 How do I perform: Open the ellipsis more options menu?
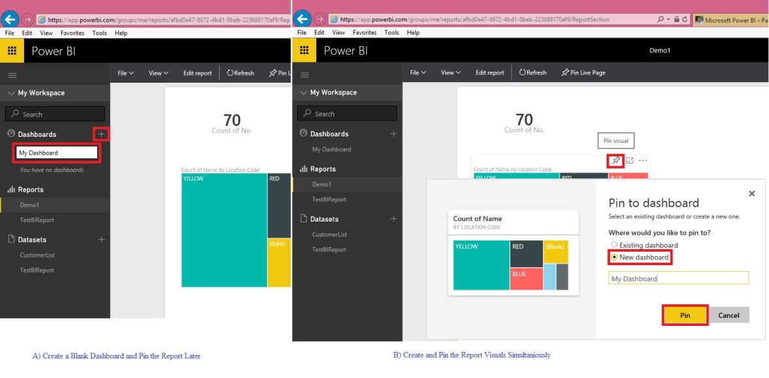(x=642, y=160)
